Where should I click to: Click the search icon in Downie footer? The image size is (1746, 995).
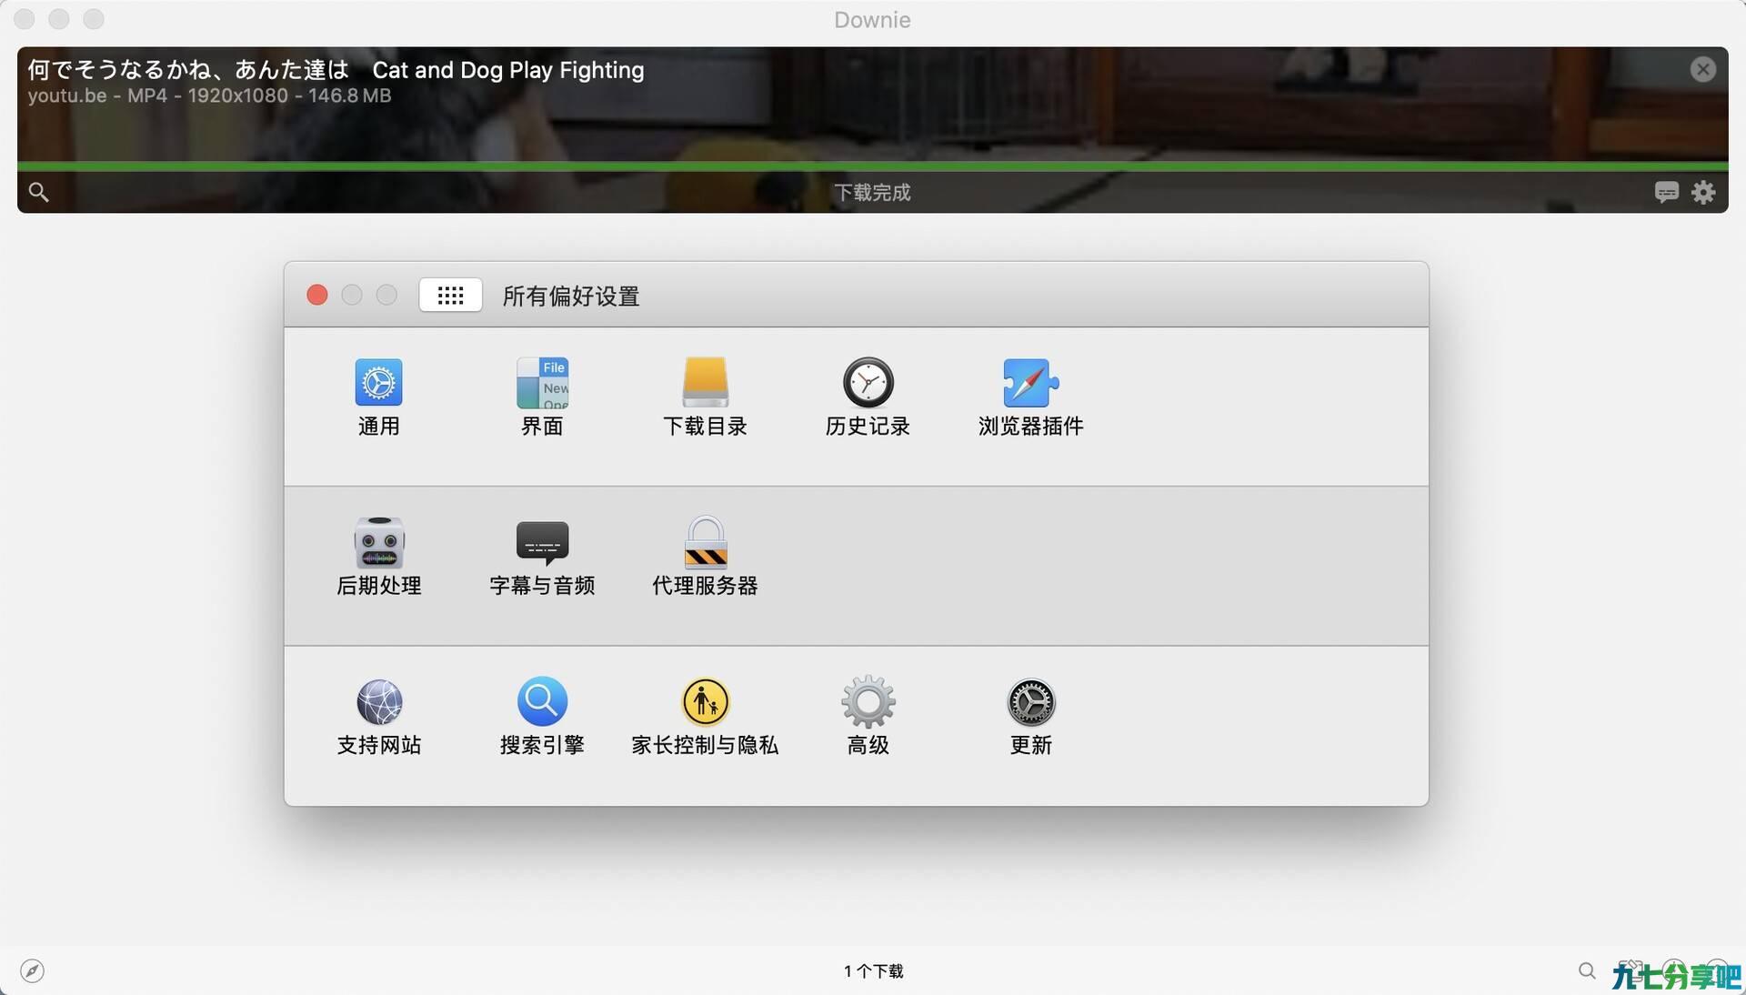click(1587, 970)
